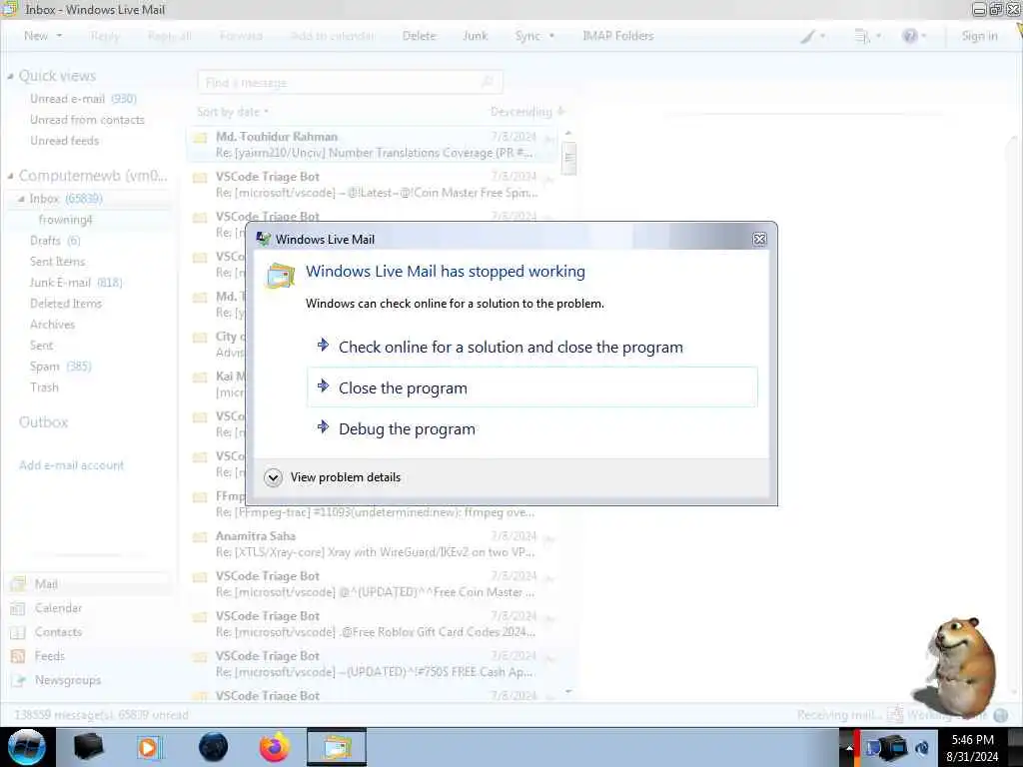Open the Sync dropdown arrow
The width and height of the screenshot is (1023, 767).
pyautogui.click(x=551, y=36)
